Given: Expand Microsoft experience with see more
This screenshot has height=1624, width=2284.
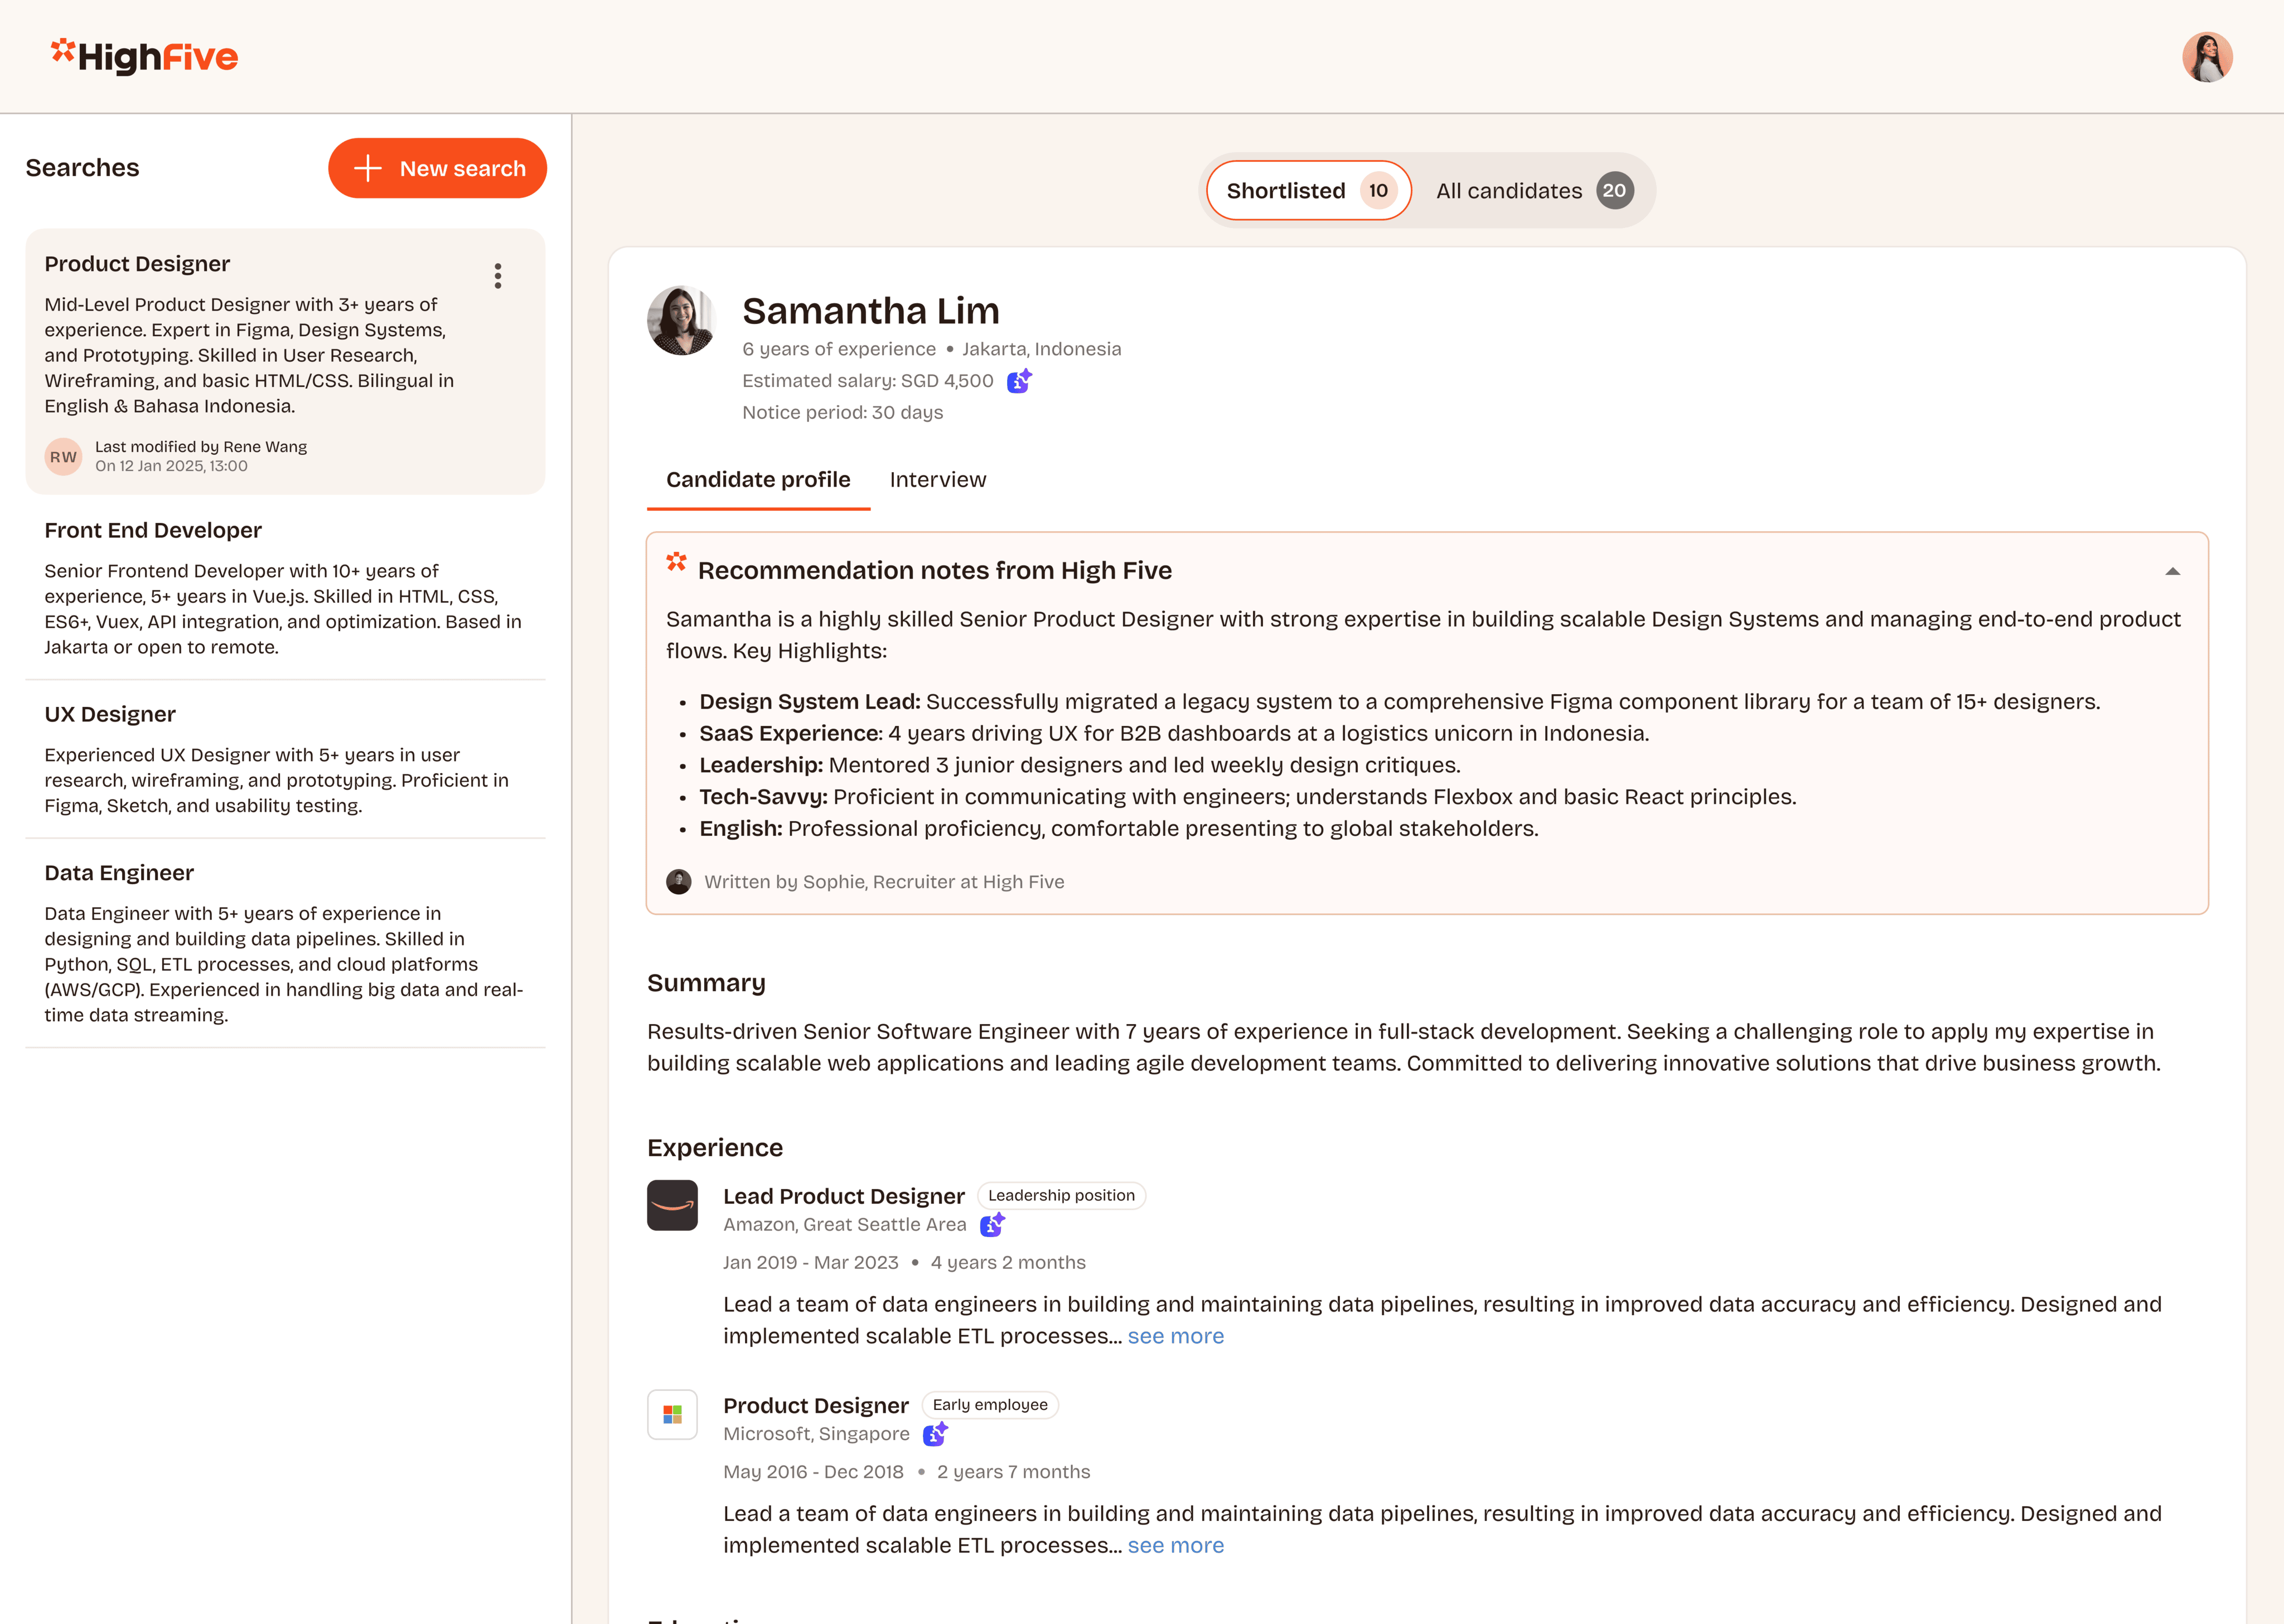Looking at the screenshot, I should 1175,1545.
